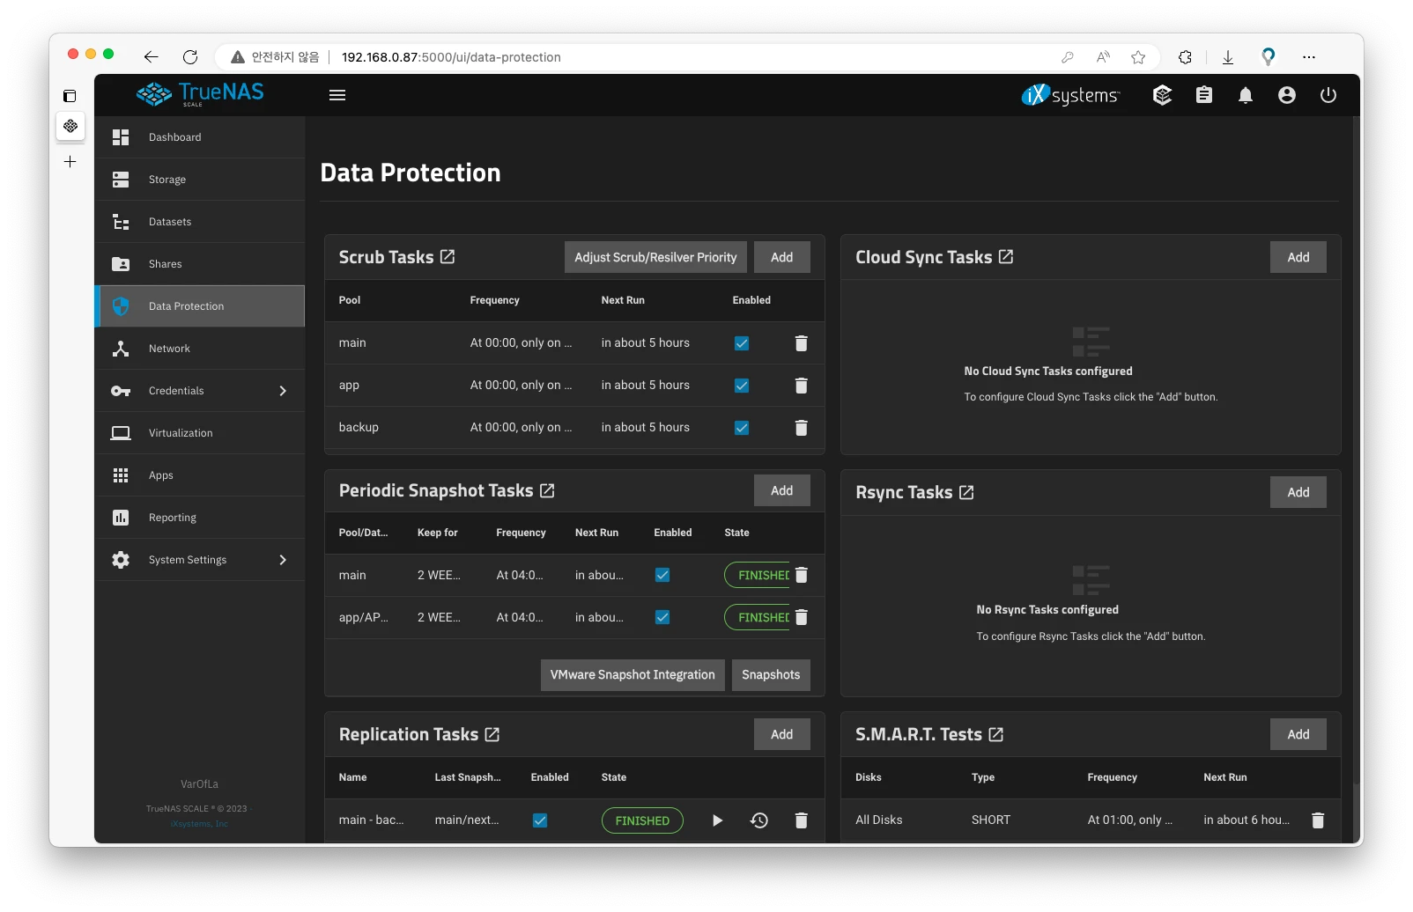Delete the backup scrub task

801,428
